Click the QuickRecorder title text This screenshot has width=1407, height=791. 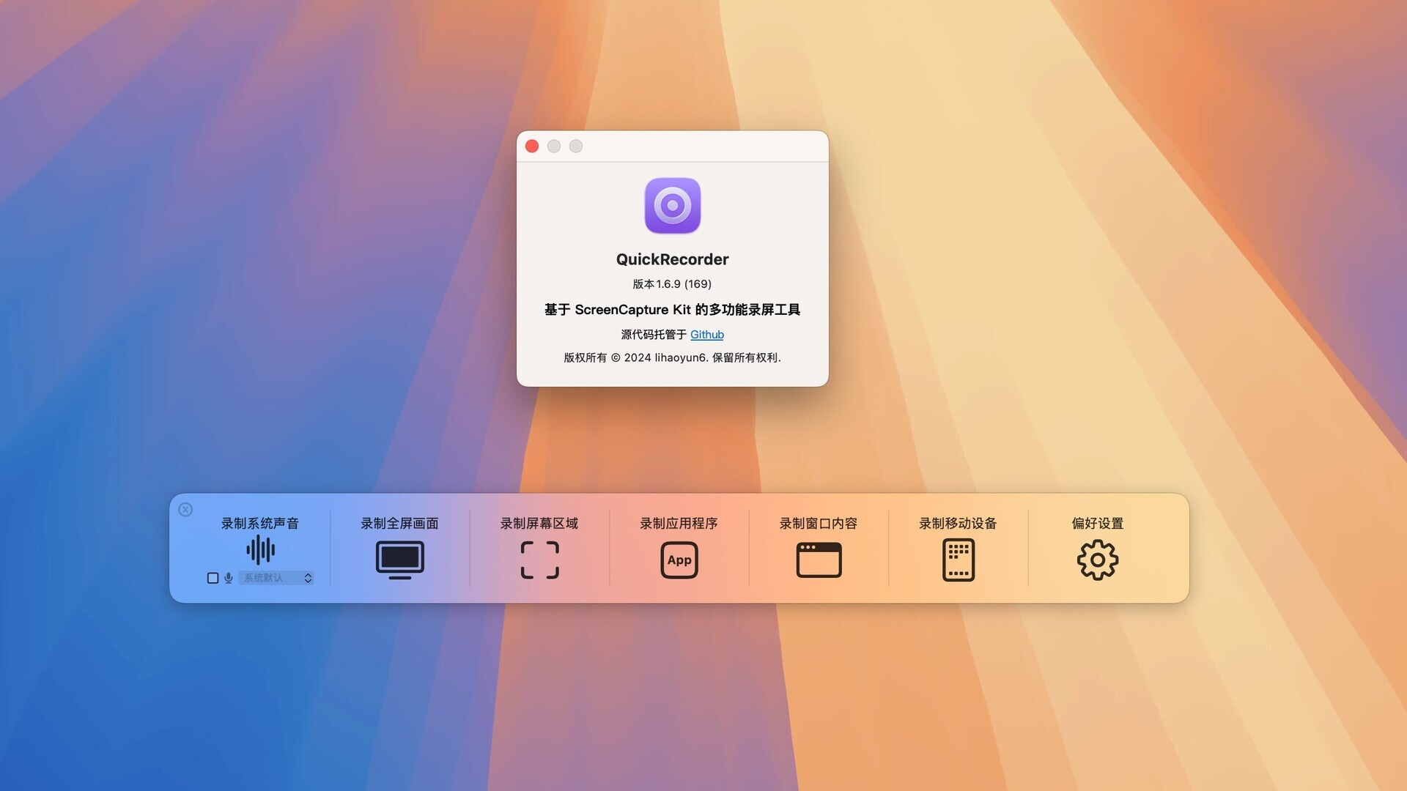(673, 259)
